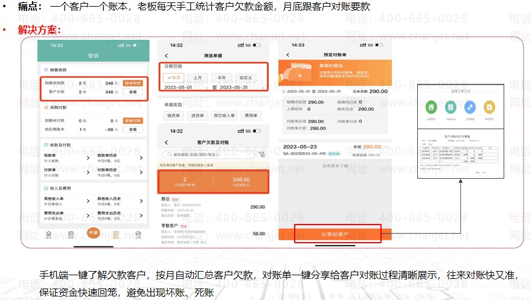Tap the 按单收款 orange button

pyautogui.click(x=133, y=83)
